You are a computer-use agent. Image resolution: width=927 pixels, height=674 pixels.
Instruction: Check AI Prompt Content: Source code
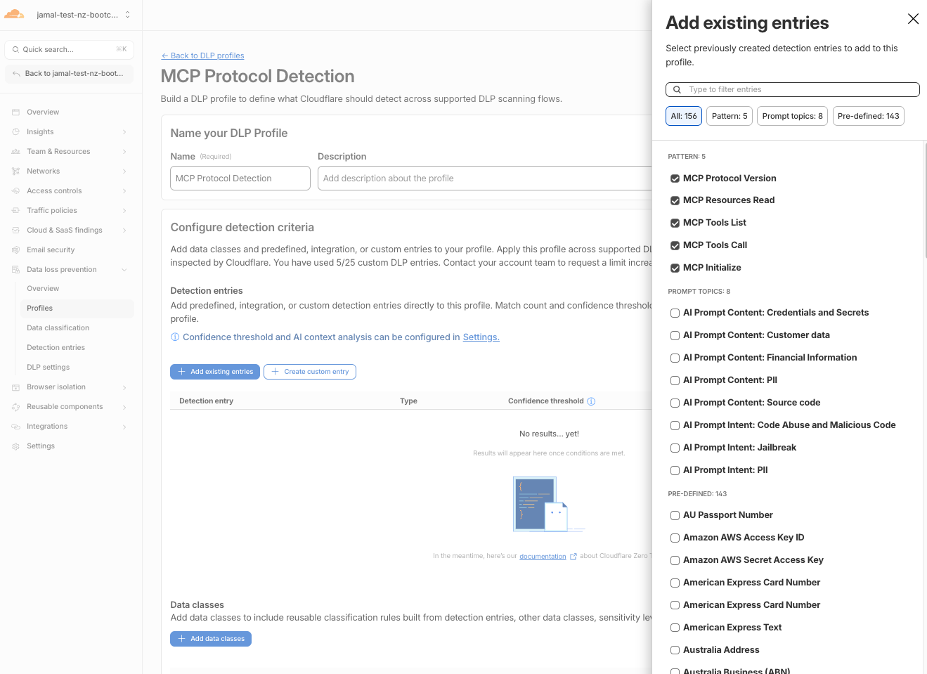point(675,403)
